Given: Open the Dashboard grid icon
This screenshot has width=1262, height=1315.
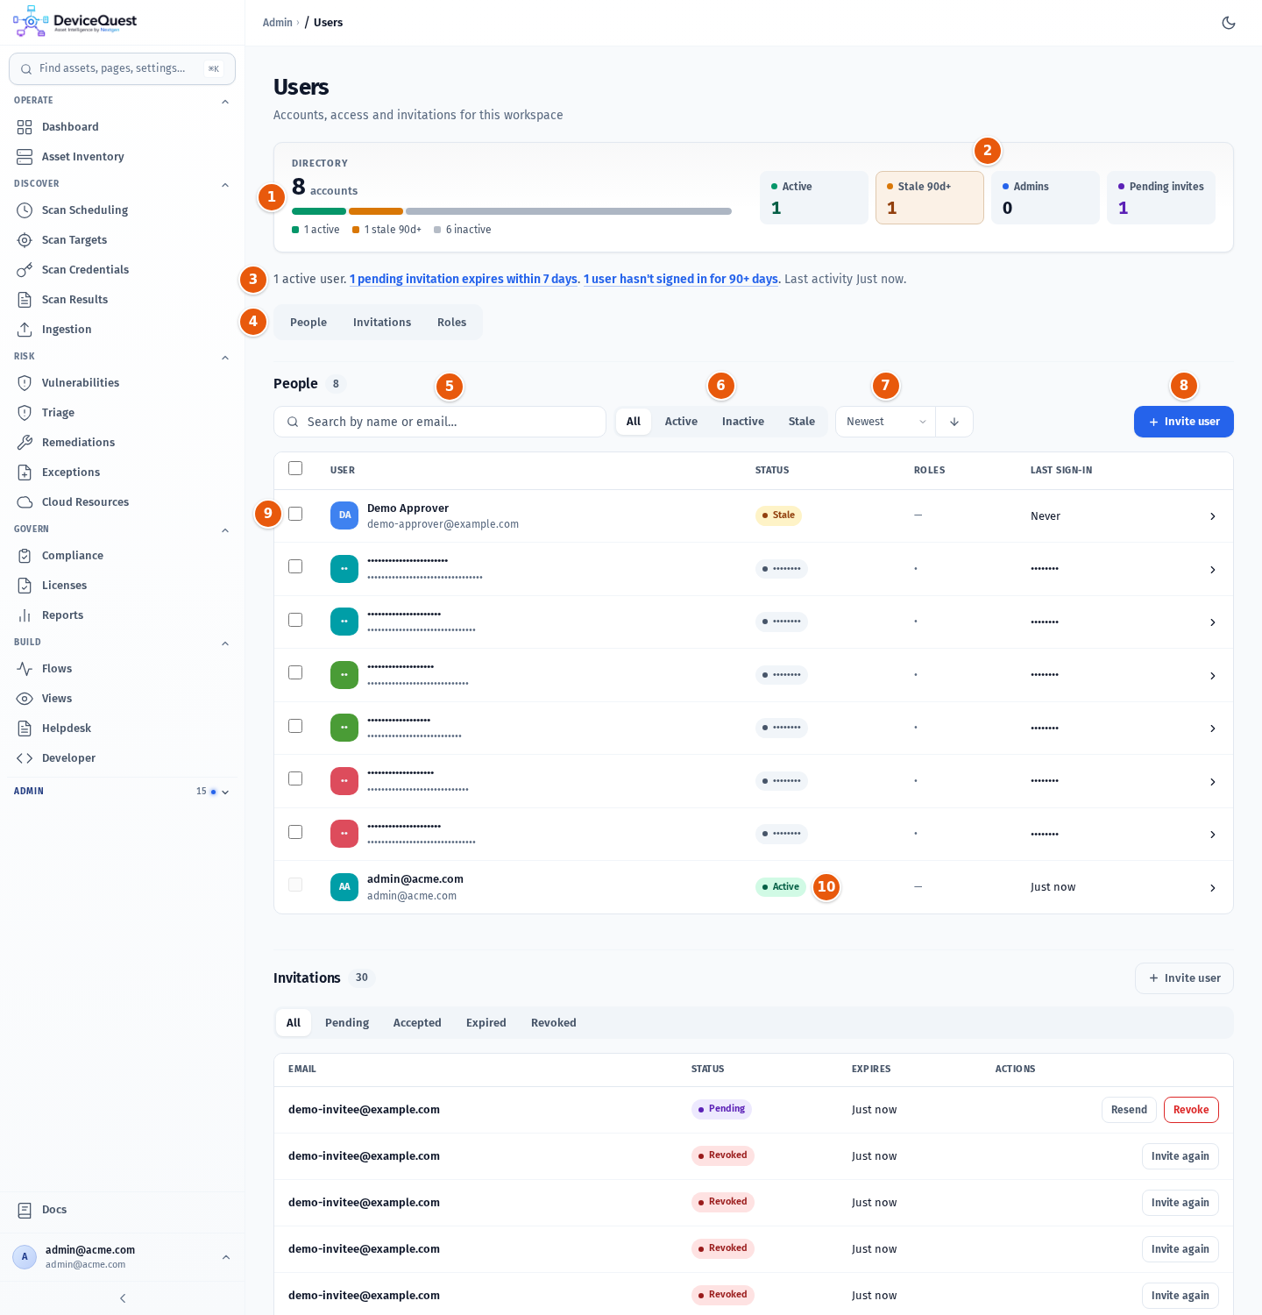Looking at the screenshot, I should click(25, 127).
